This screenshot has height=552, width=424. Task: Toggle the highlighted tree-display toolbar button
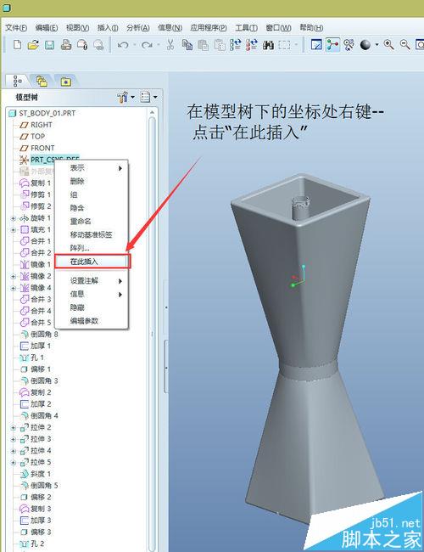(x=332, y=45)
